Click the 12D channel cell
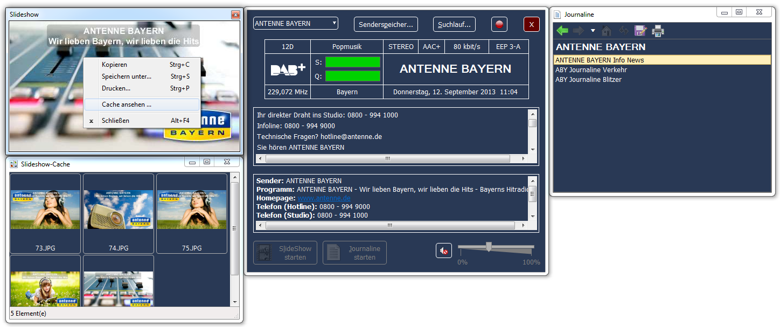This screenshot has width=780, height=327. 288,47
